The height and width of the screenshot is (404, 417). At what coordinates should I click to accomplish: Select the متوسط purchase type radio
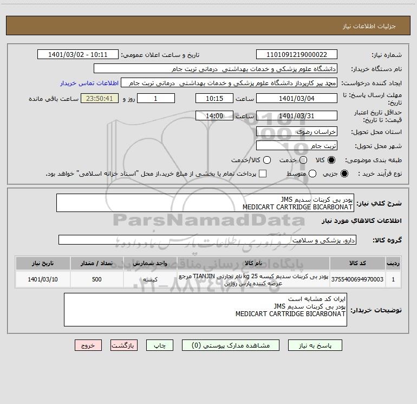pyautogui.click(x=312, y=174)
